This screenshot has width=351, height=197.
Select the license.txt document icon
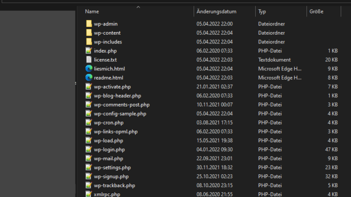click(x=89, y=59)
